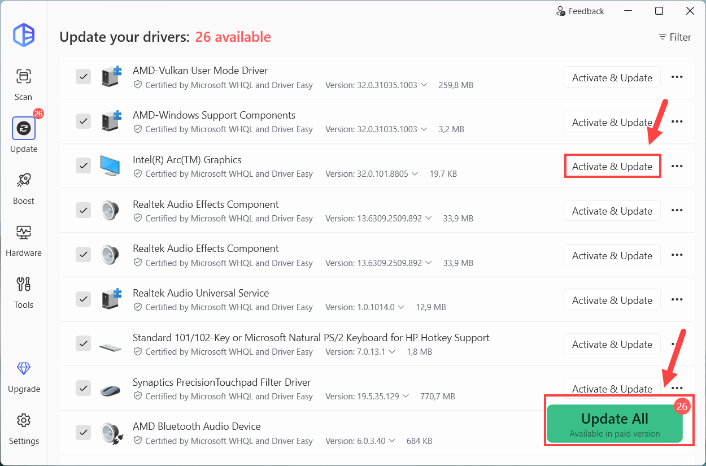Image resolution: width=706 pixels, height=466 pixels.
Task: Open the Filter menu
Action: click(674, 37)
